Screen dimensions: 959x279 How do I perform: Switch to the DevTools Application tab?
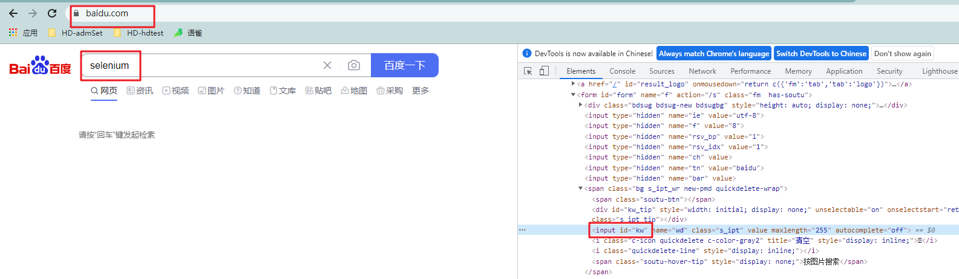coord(844,71)
